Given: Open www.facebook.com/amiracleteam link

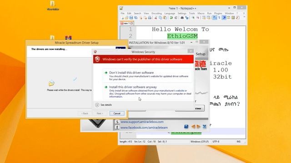Looking at the screenshot, I should (x=144, y=128).
